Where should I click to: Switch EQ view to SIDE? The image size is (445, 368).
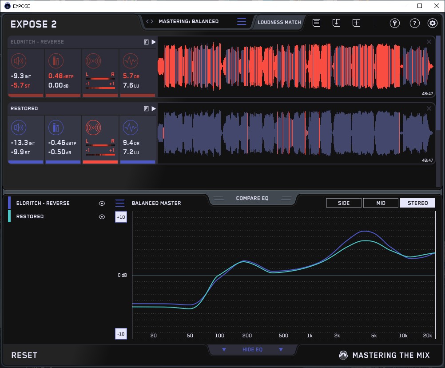[344, 203]
